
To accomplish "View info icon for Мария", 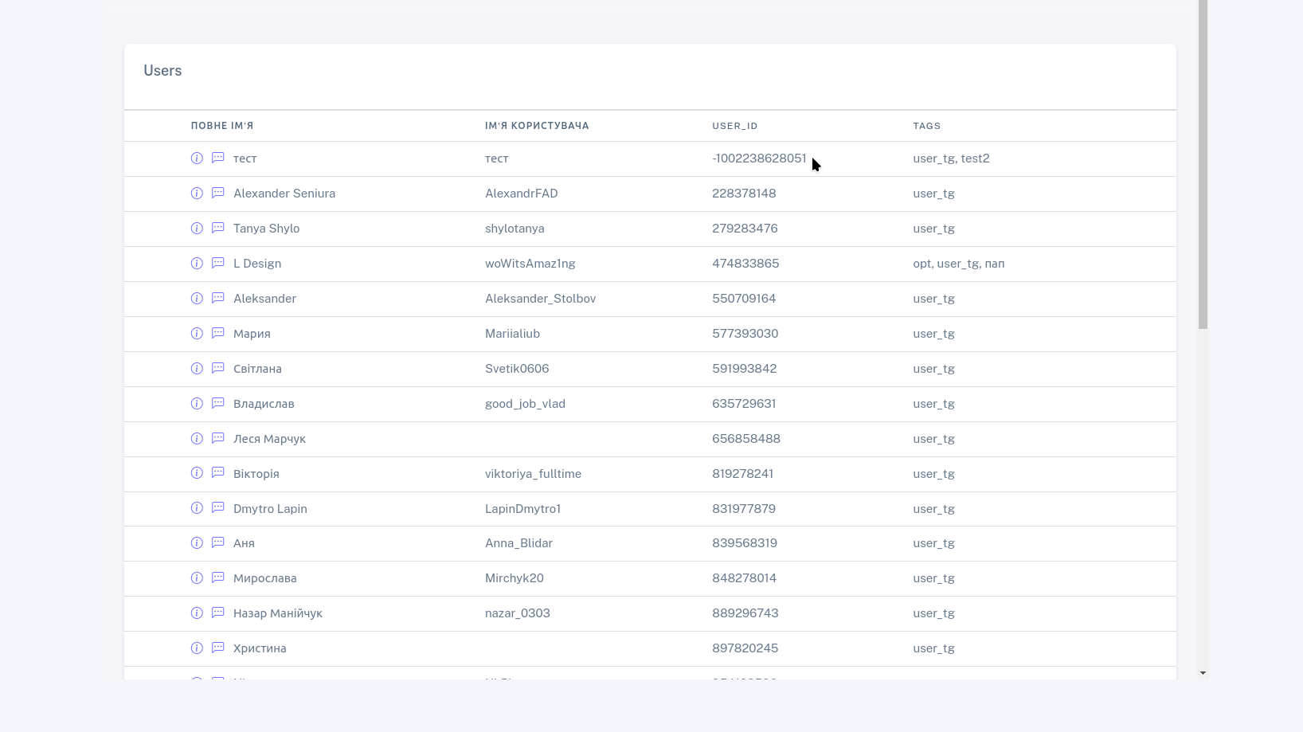I will 197,334.
